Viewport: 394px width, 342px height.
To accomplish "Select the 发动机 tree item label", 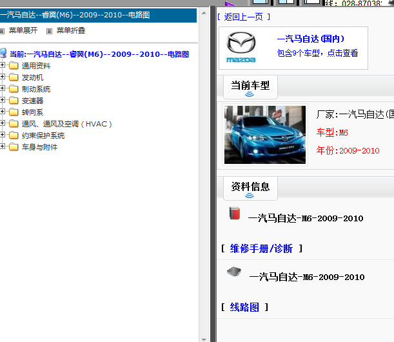I will pyautogui.click(x=32, y=77).
